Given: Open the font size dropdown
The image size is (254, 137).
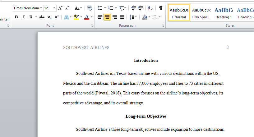Looking at the screenshot, I should click(54, 8).
